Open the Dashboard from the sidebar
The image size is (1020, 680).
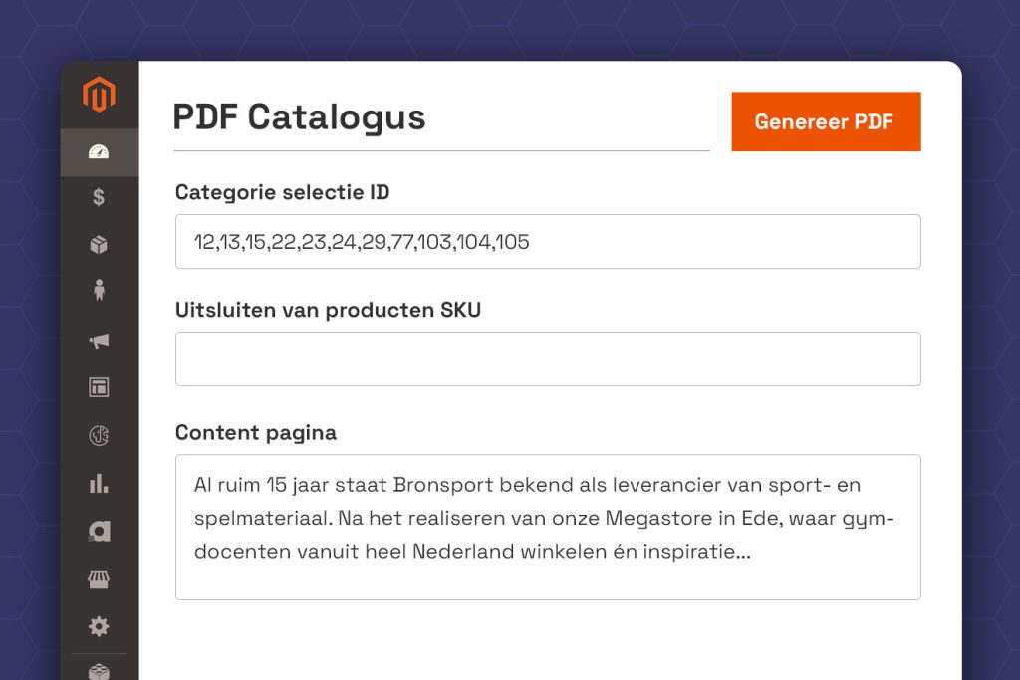pyautogui.click(x=99, y=152)
